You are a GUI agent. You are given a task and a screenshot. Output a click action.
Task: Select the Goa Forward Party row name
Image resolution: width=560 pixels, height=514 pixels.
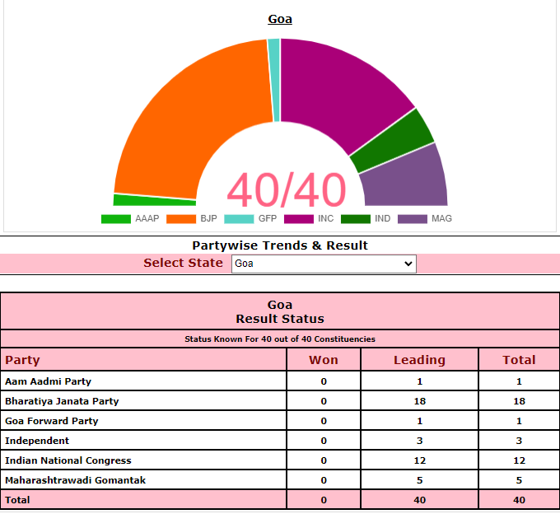click(51, 421)
